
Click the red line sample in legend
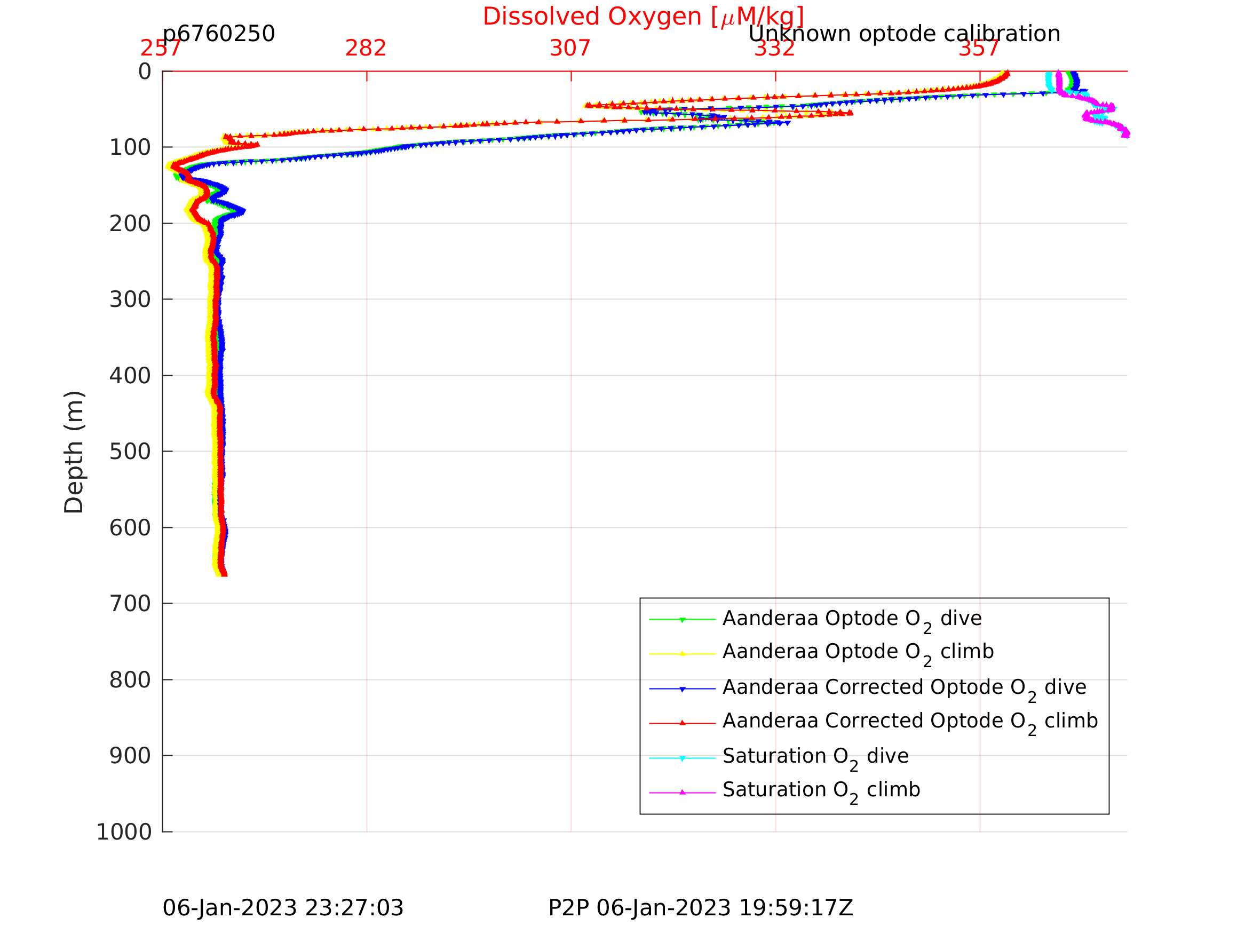click(682, 723)
